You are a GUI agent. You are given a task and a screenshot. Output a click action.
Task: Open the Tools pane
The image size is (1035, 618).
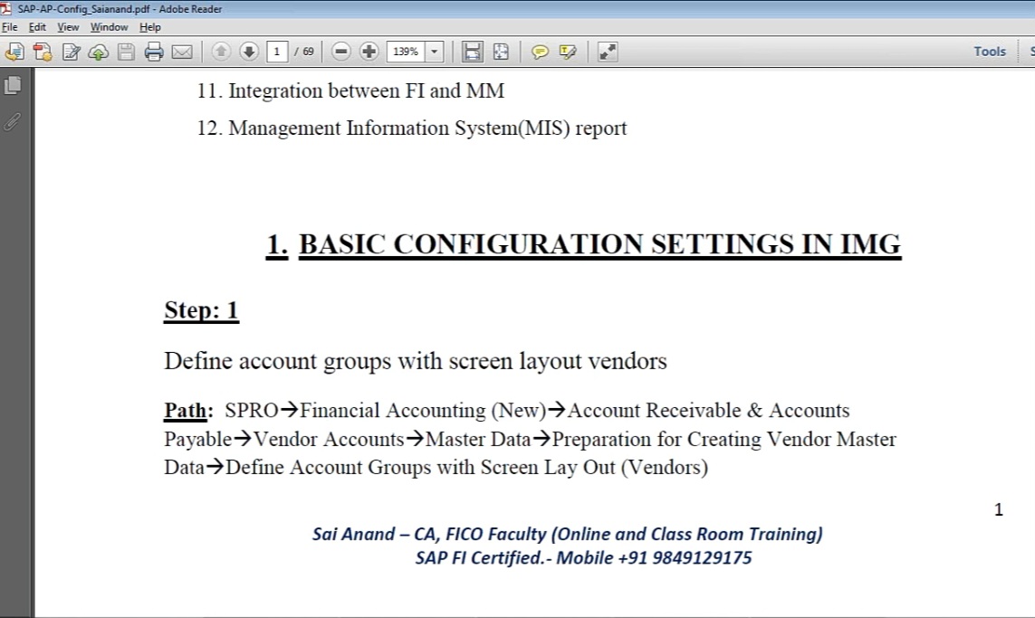click(990, 52)
